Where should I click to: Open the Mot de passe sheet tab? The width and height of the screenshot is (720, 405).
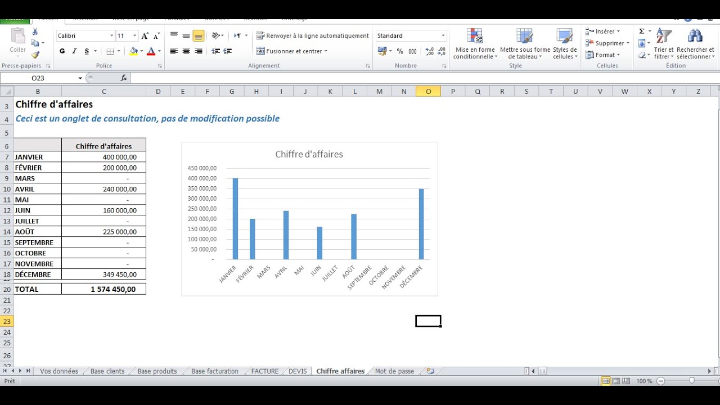tap(394, 371)
